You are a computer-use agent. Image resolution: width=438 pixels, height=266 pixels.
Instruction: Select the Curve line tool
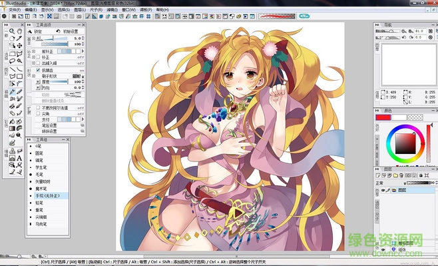[x=19, y=69]
